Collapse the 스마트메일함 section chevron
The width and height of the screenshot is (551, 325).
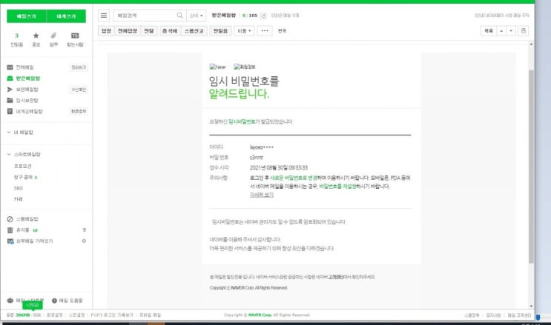pos(9,154)
